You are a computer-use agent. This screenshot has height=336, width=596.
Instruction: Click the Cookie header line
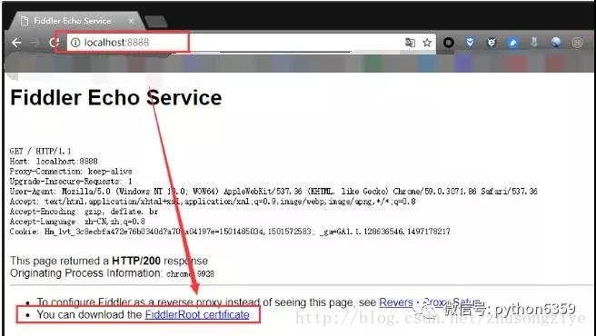(230, 232)
